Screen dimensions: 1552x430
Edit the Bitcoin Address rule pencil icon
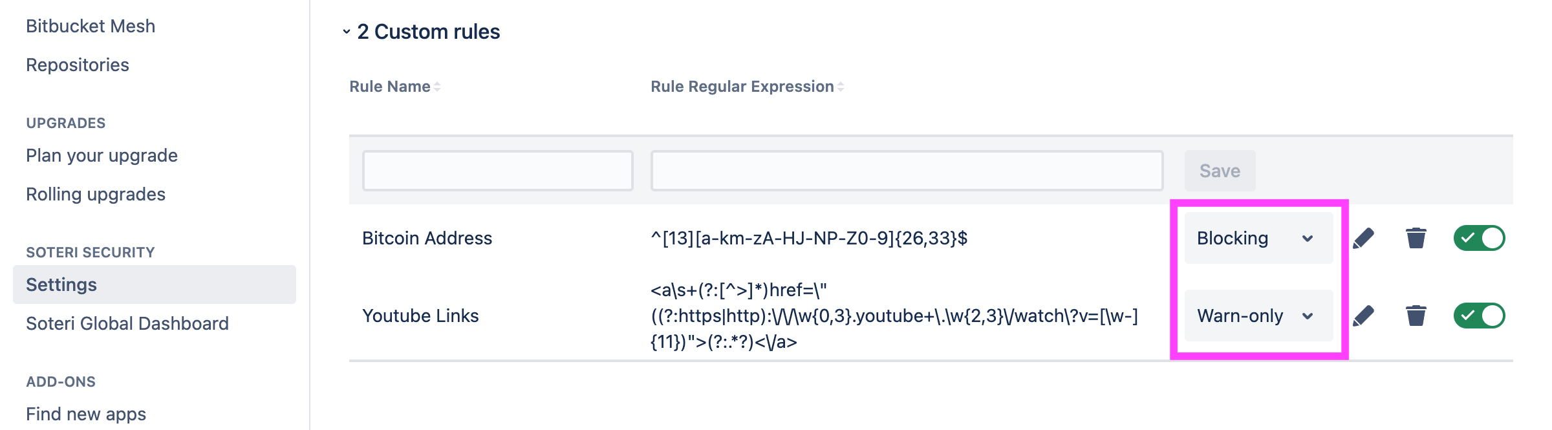pos(1363,239)
